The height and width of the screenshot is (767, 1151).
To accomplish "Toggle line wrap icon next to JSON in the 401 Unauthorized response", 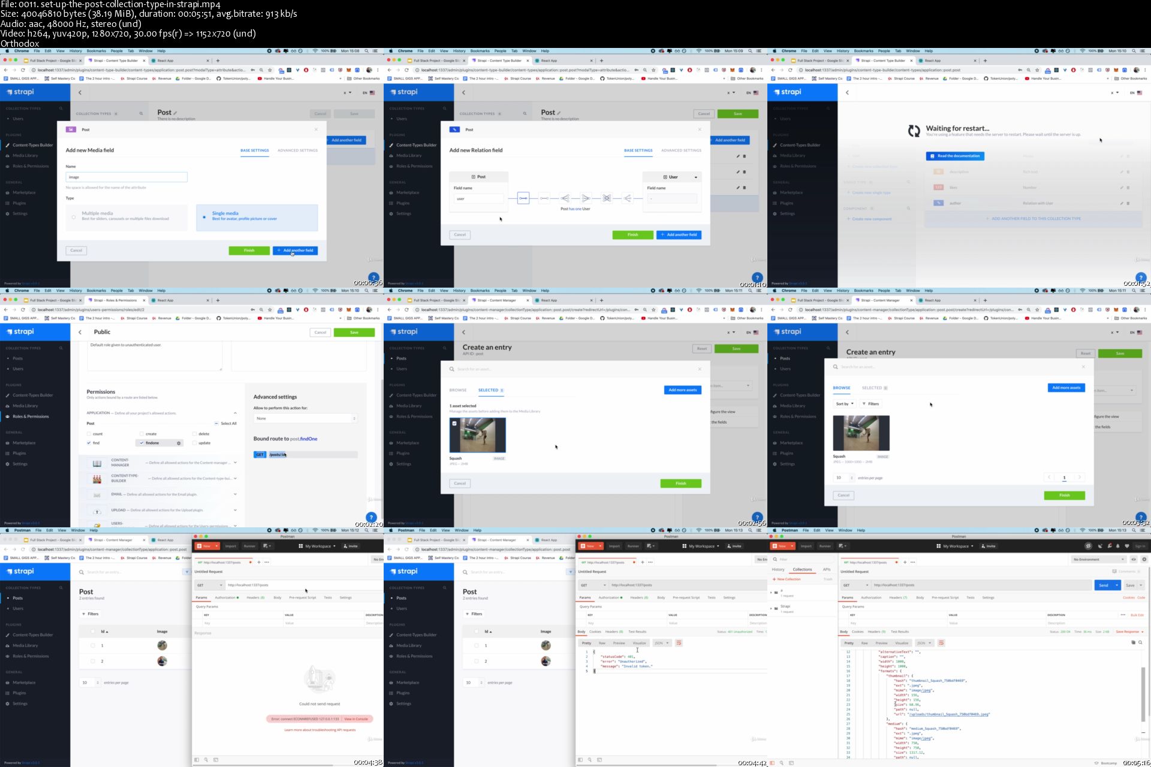I will (x=679, y=643).
